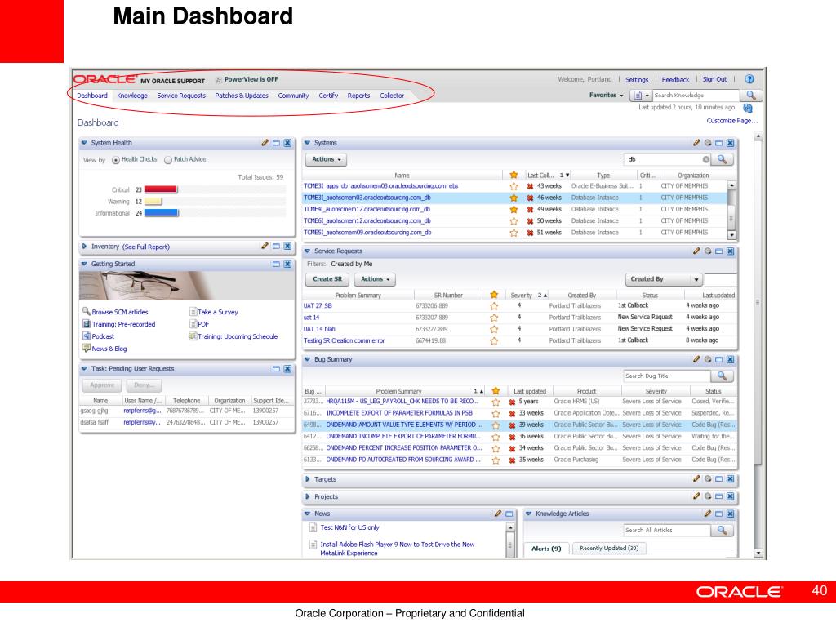Edit the Bug Summary panel pencil icon
This screenshot has height=627, width=836.
click(x=696, y=359)
